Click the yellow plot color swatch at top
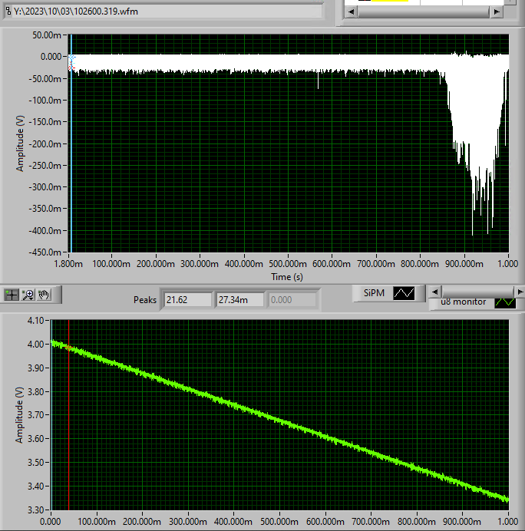525x531 pixels. pyautogui.click(x=390, y=1)
